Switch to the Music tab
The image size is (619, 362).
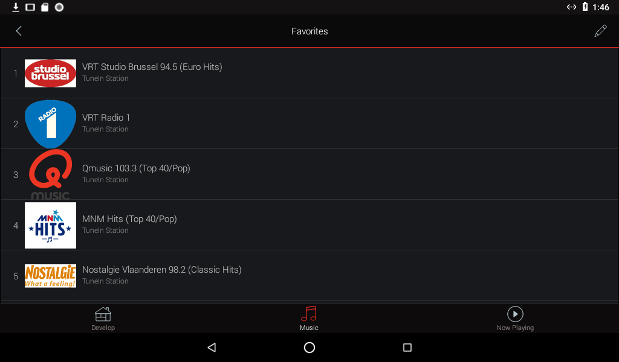coord(309,319)
